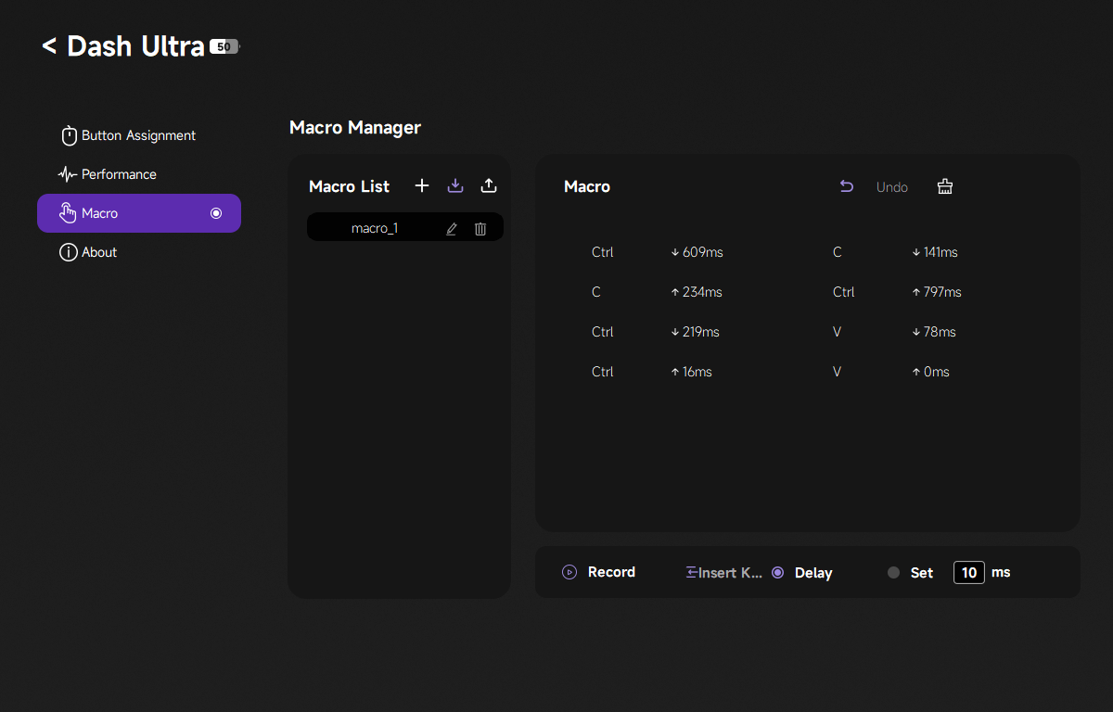Clear macro actions with the broom icon

[945, 186]
